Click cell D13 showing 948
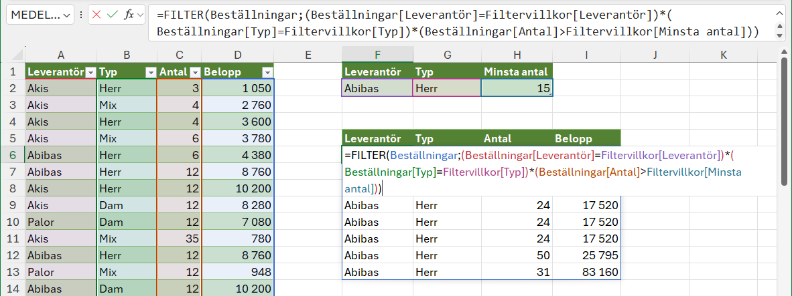The width and height of the screenshot is (792, 296). pyautogui.click(x=238, y=273)
